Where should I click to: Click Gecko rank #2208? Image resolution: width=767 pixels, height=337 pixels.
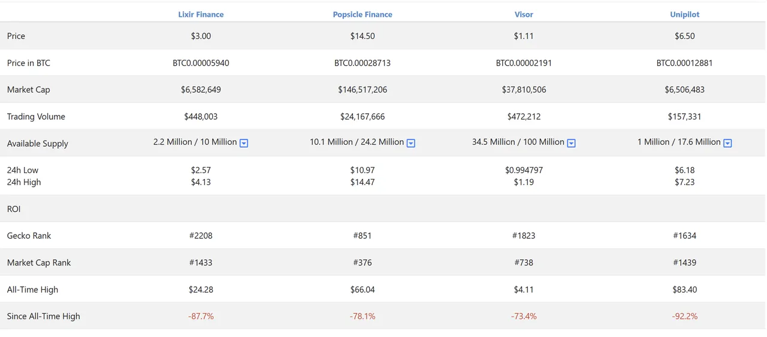[x=201, y=236]
